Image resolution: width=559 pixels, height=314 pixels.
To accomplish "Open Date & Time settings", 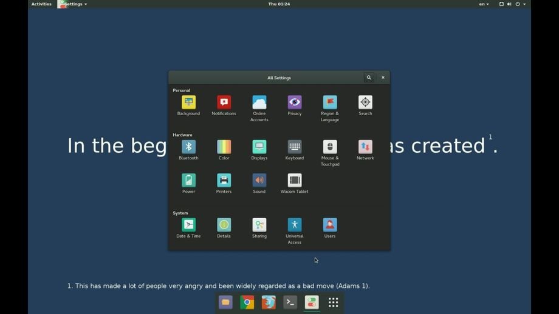I will pos(188,225).
